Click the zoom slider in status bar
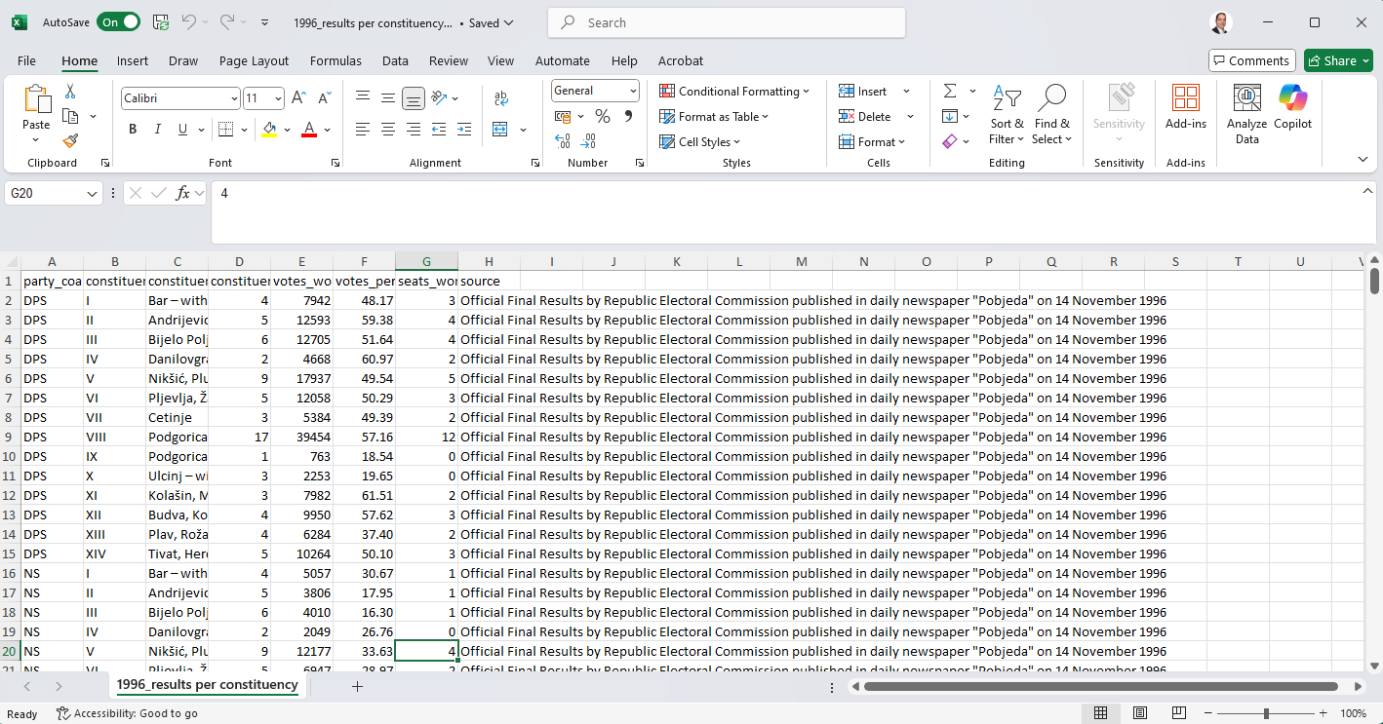1383x724 pixels. click(x=1266, y=713)
